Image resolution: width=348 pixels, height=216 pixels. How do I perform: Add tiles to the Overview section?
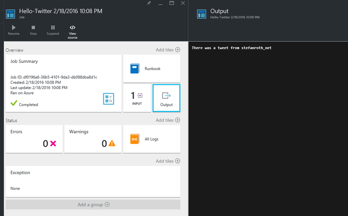[168, 50]
